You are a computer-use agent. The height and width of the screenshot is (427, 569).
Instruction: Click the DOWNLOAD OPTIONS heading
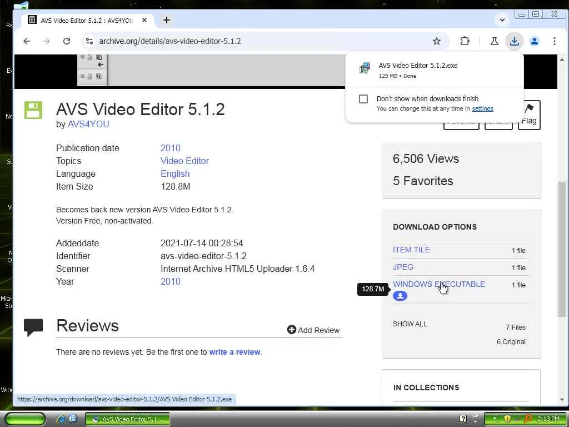[435, 227]
